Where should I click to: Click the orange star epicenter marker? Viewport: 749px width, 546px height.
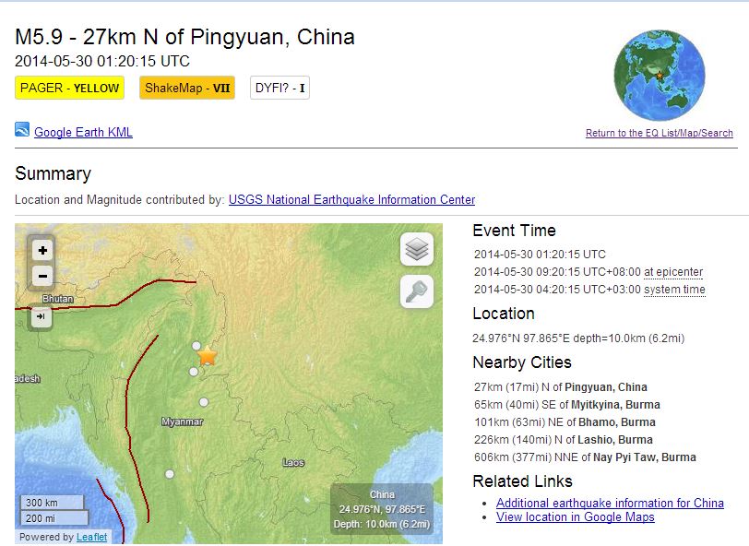[x=208, y=355]
